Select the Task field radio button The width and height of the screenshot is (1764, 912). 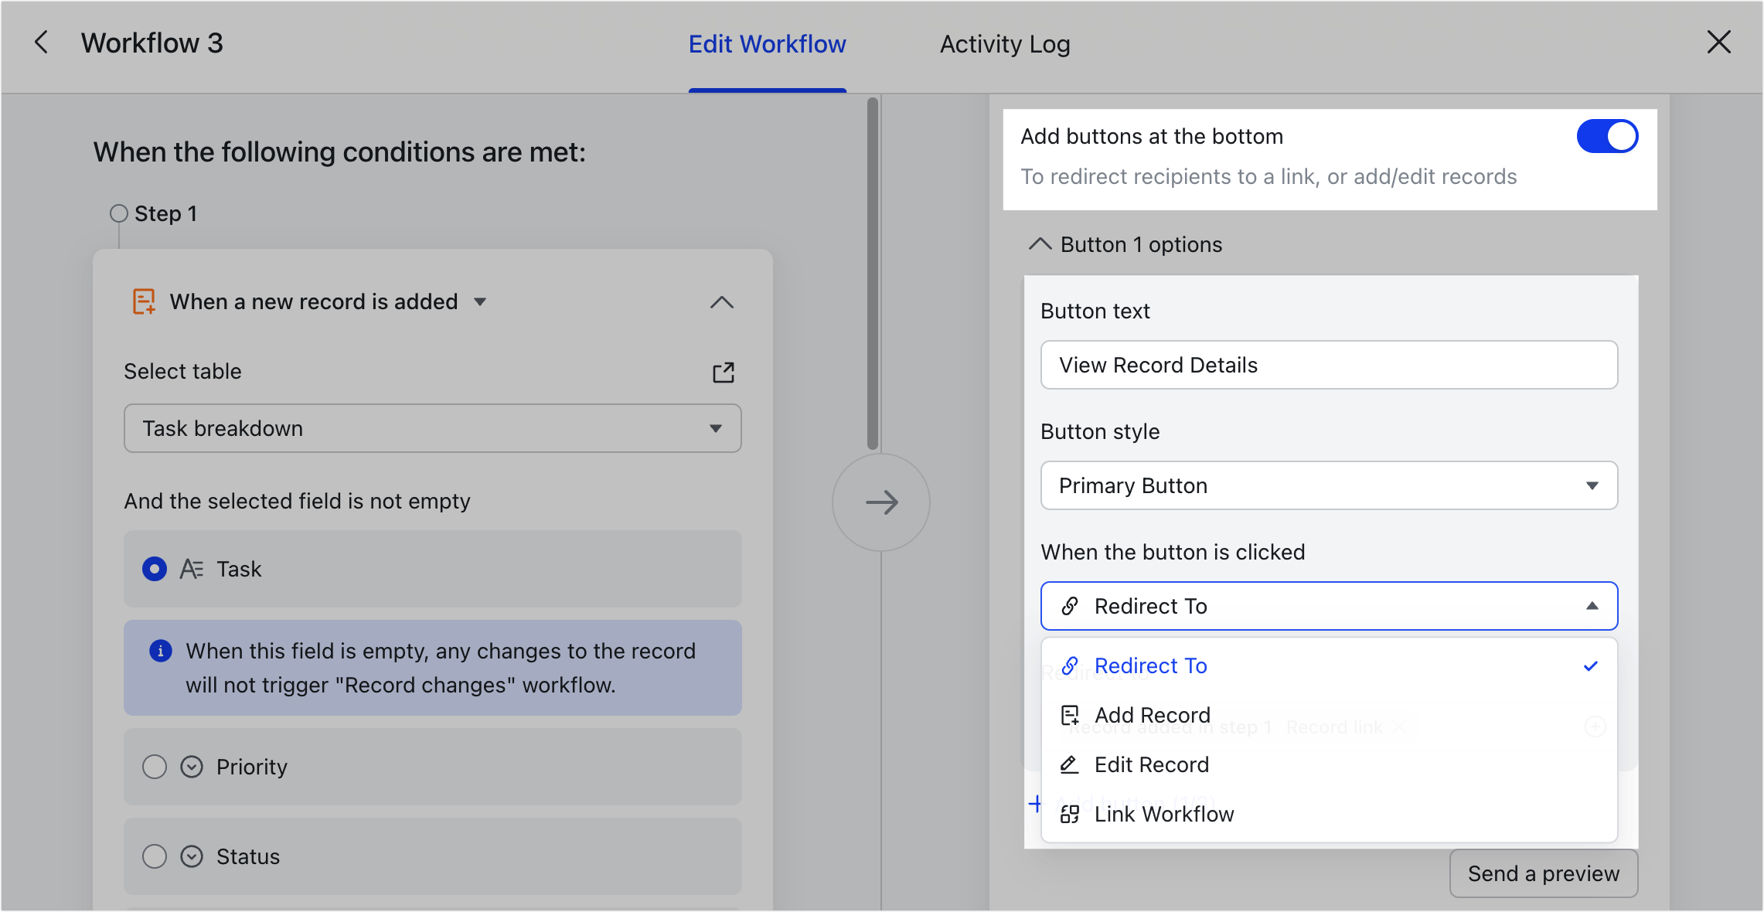coord(155,569)
